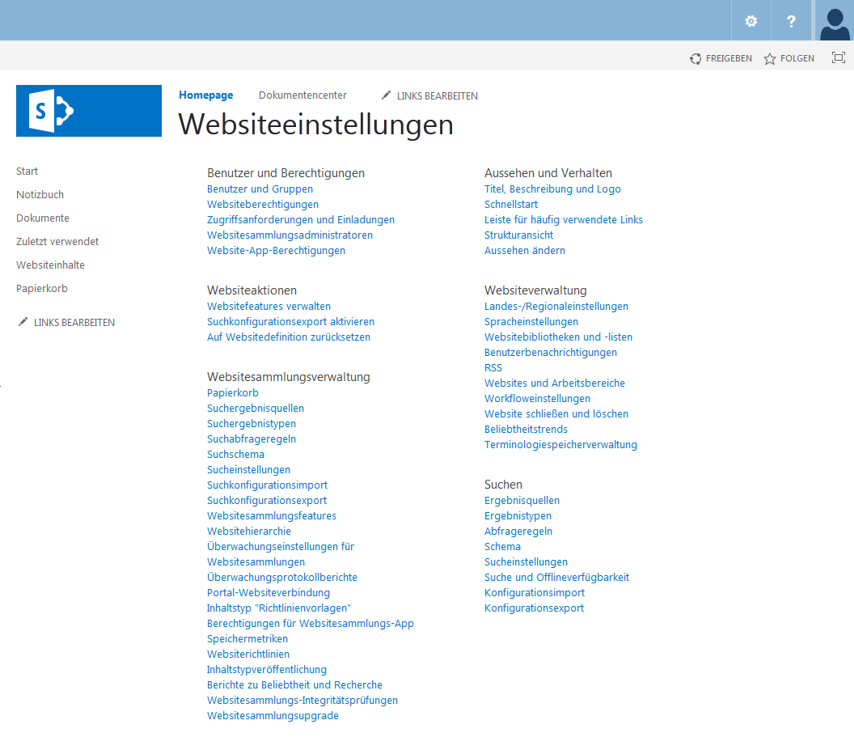Toggle the focus on content icon
The width and height of the screenshot is (854, 754).
pos(839,57)
